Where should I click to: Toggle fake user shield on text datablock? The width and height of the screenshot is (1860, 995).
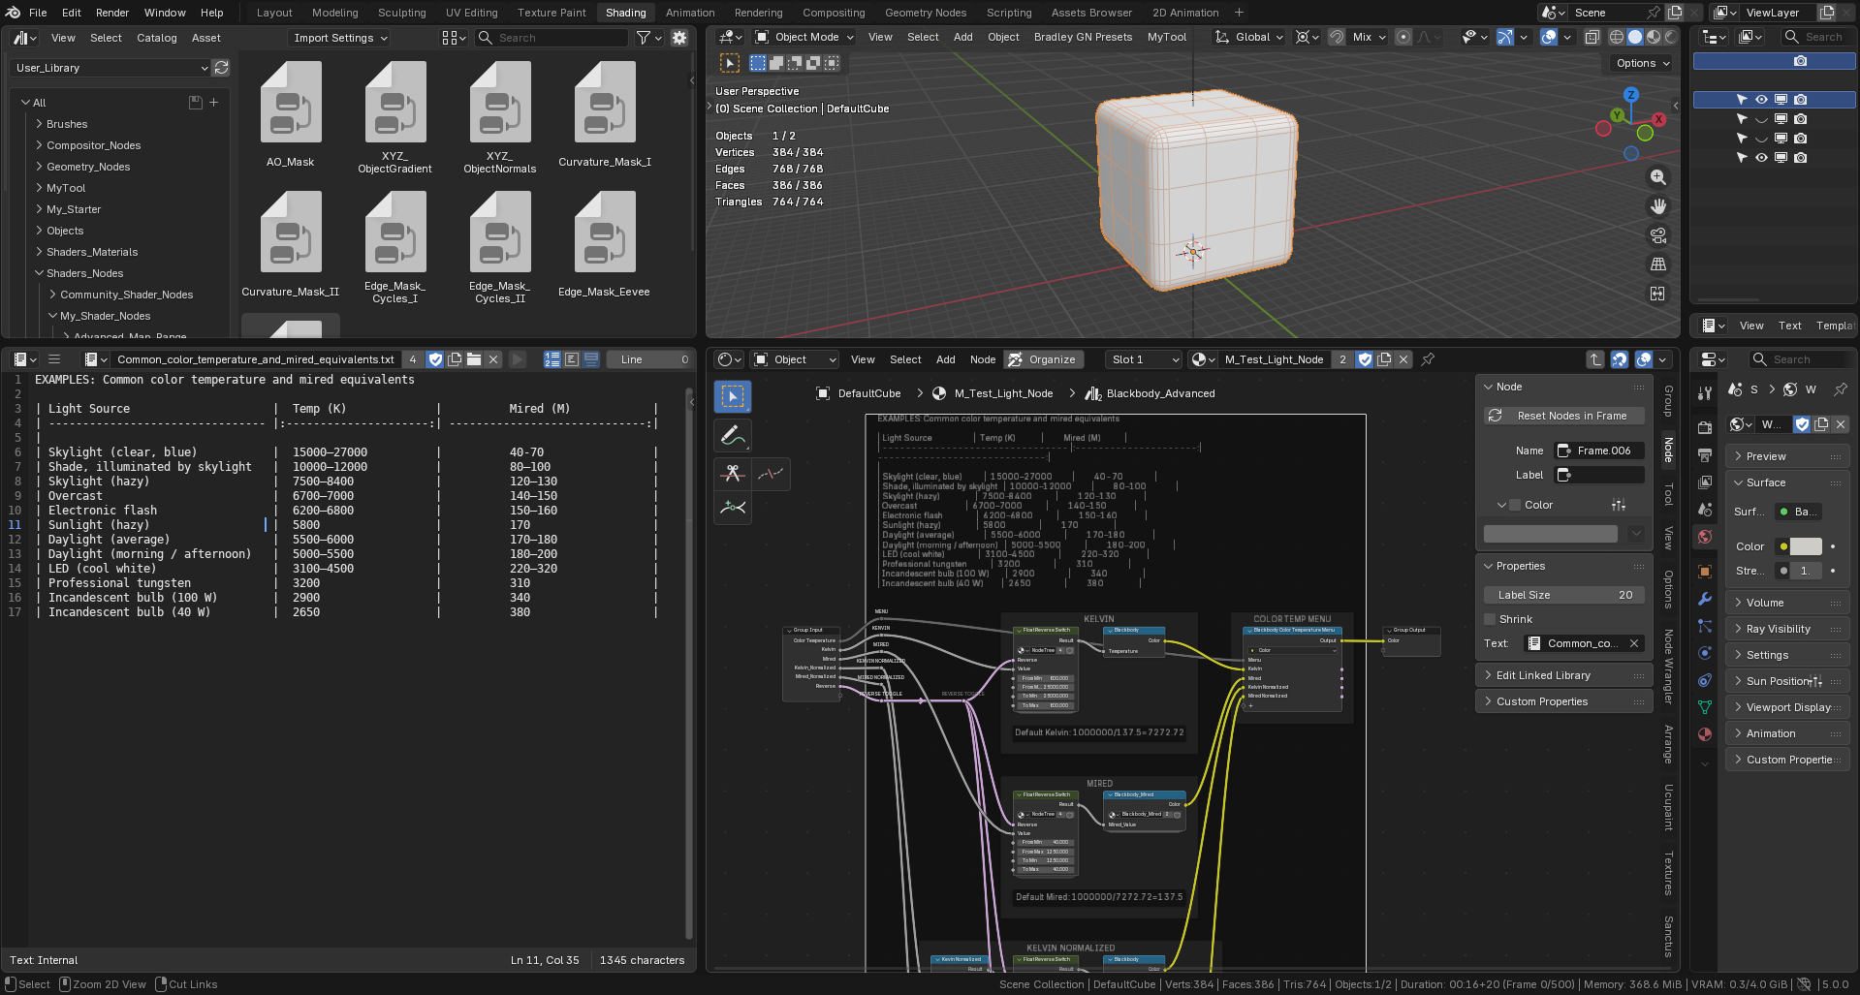435,359
